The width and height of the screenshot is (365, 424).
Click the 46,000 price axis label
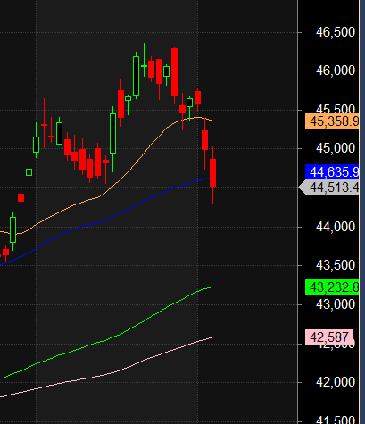pos(336,71)
